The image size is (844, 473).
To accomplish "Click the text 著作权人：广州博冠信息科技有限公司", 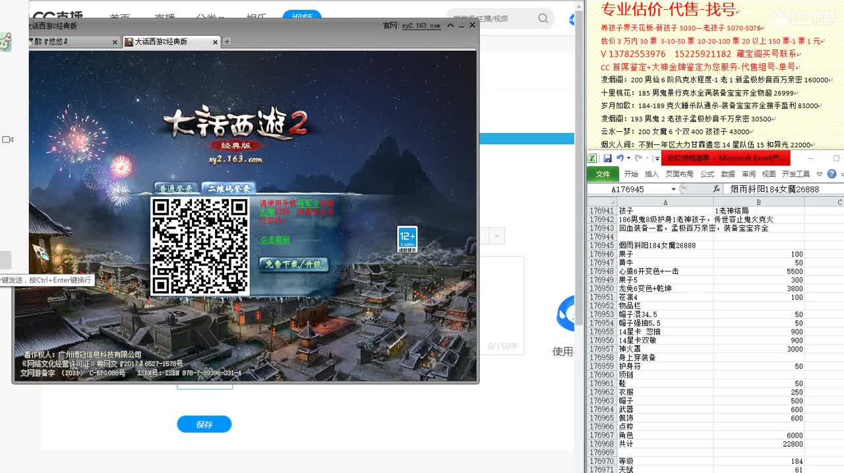I will pyautogui.click(x=82, y=354).
